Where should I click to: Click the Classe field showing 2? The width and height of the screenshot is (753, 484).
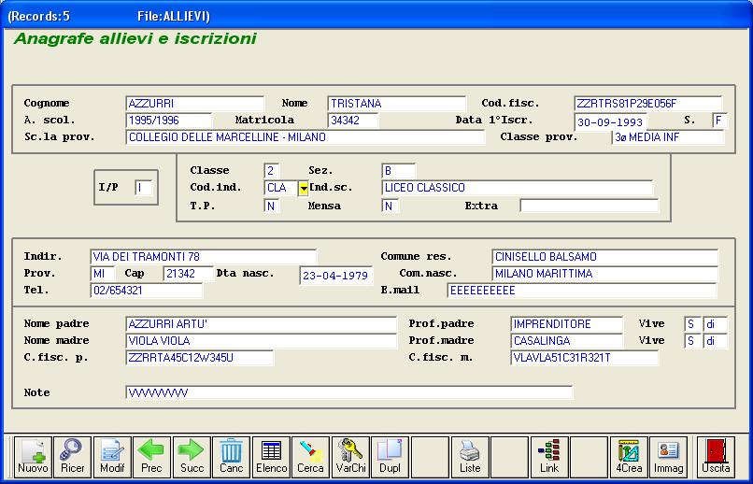click(272, 171)
